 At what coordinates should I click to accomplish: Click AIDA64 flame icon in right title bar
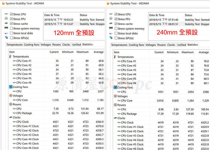click(x=108, y=3)
